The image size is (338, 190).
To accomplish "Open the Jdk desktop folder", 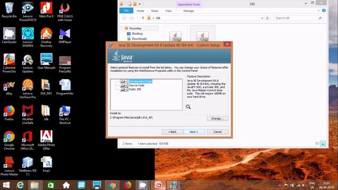I will click(46, 112).
